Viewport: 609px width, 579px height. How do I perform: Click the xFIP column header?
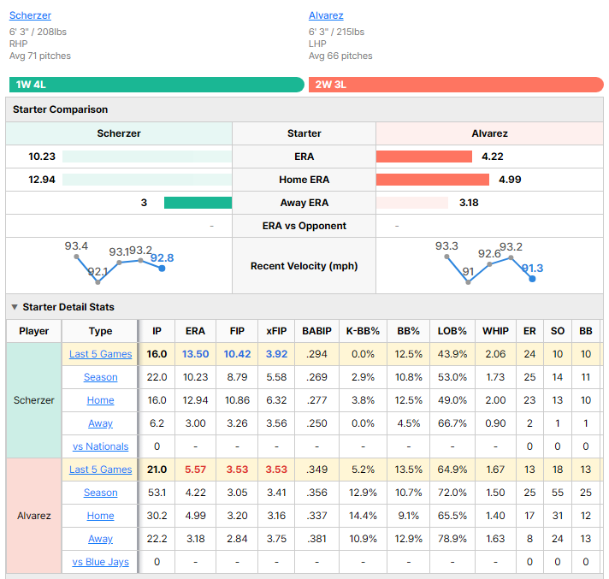[x=276, y=331]
